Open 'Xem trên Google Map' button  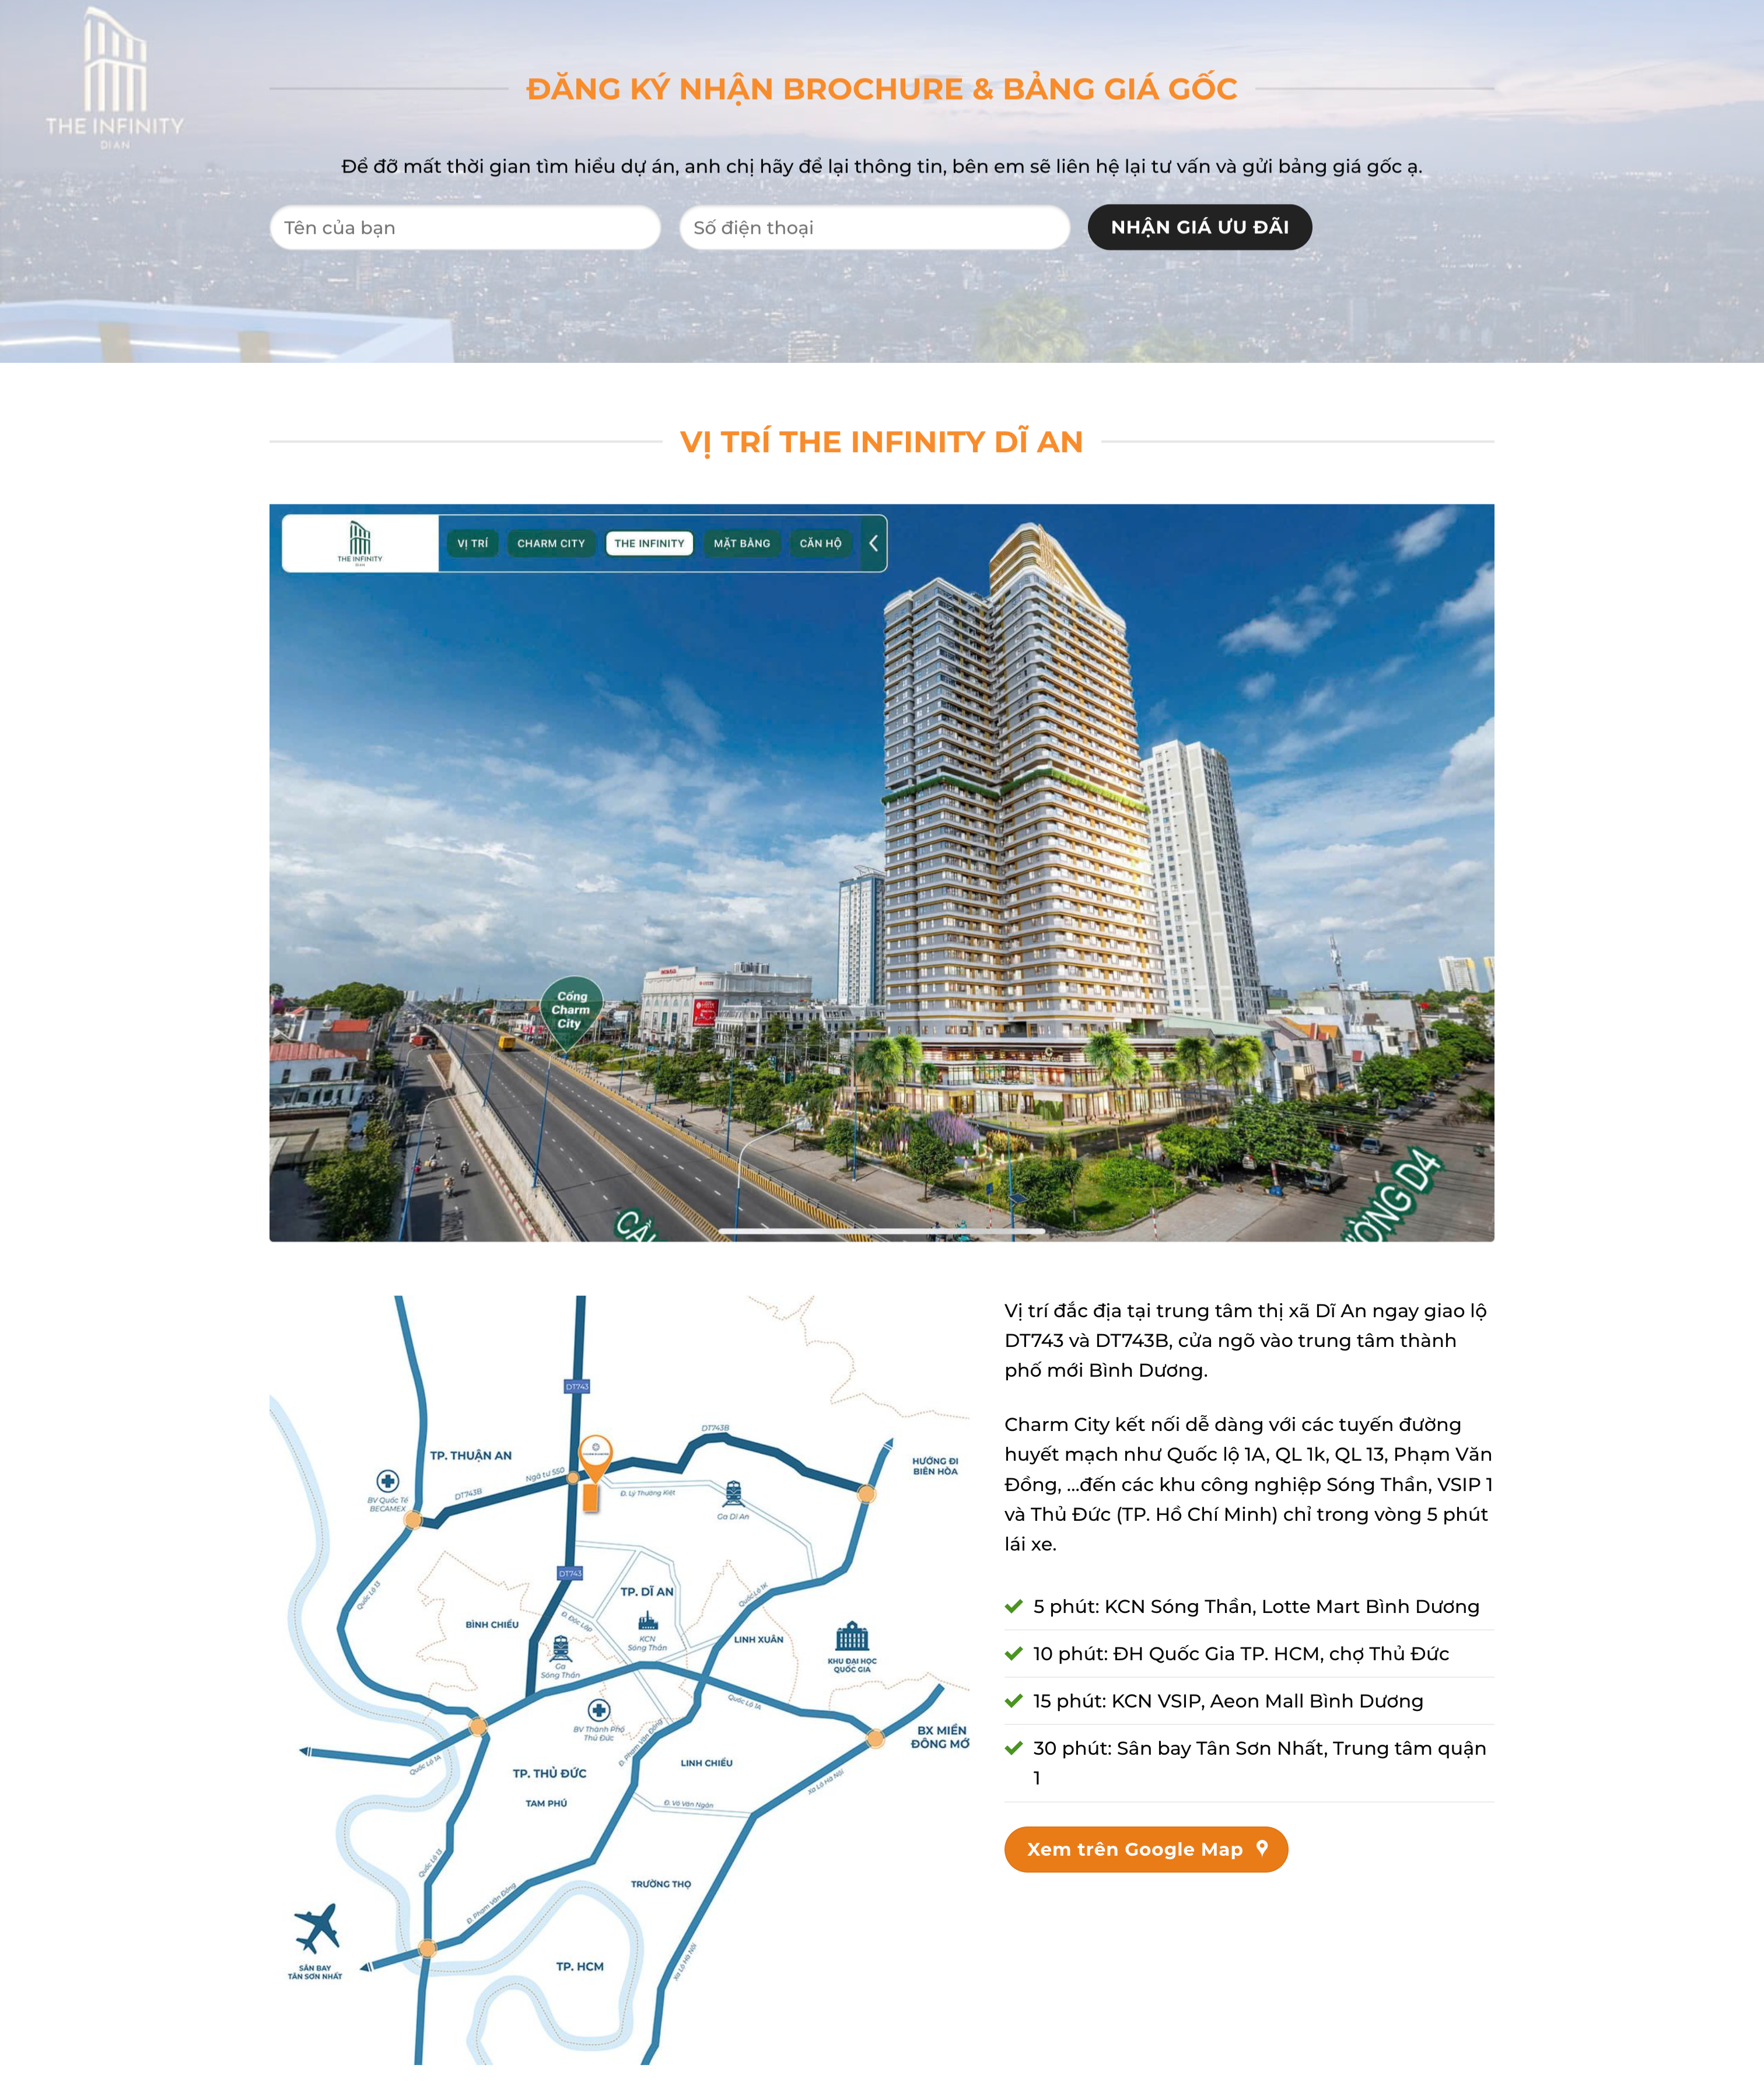(x=1146, y=1849)
